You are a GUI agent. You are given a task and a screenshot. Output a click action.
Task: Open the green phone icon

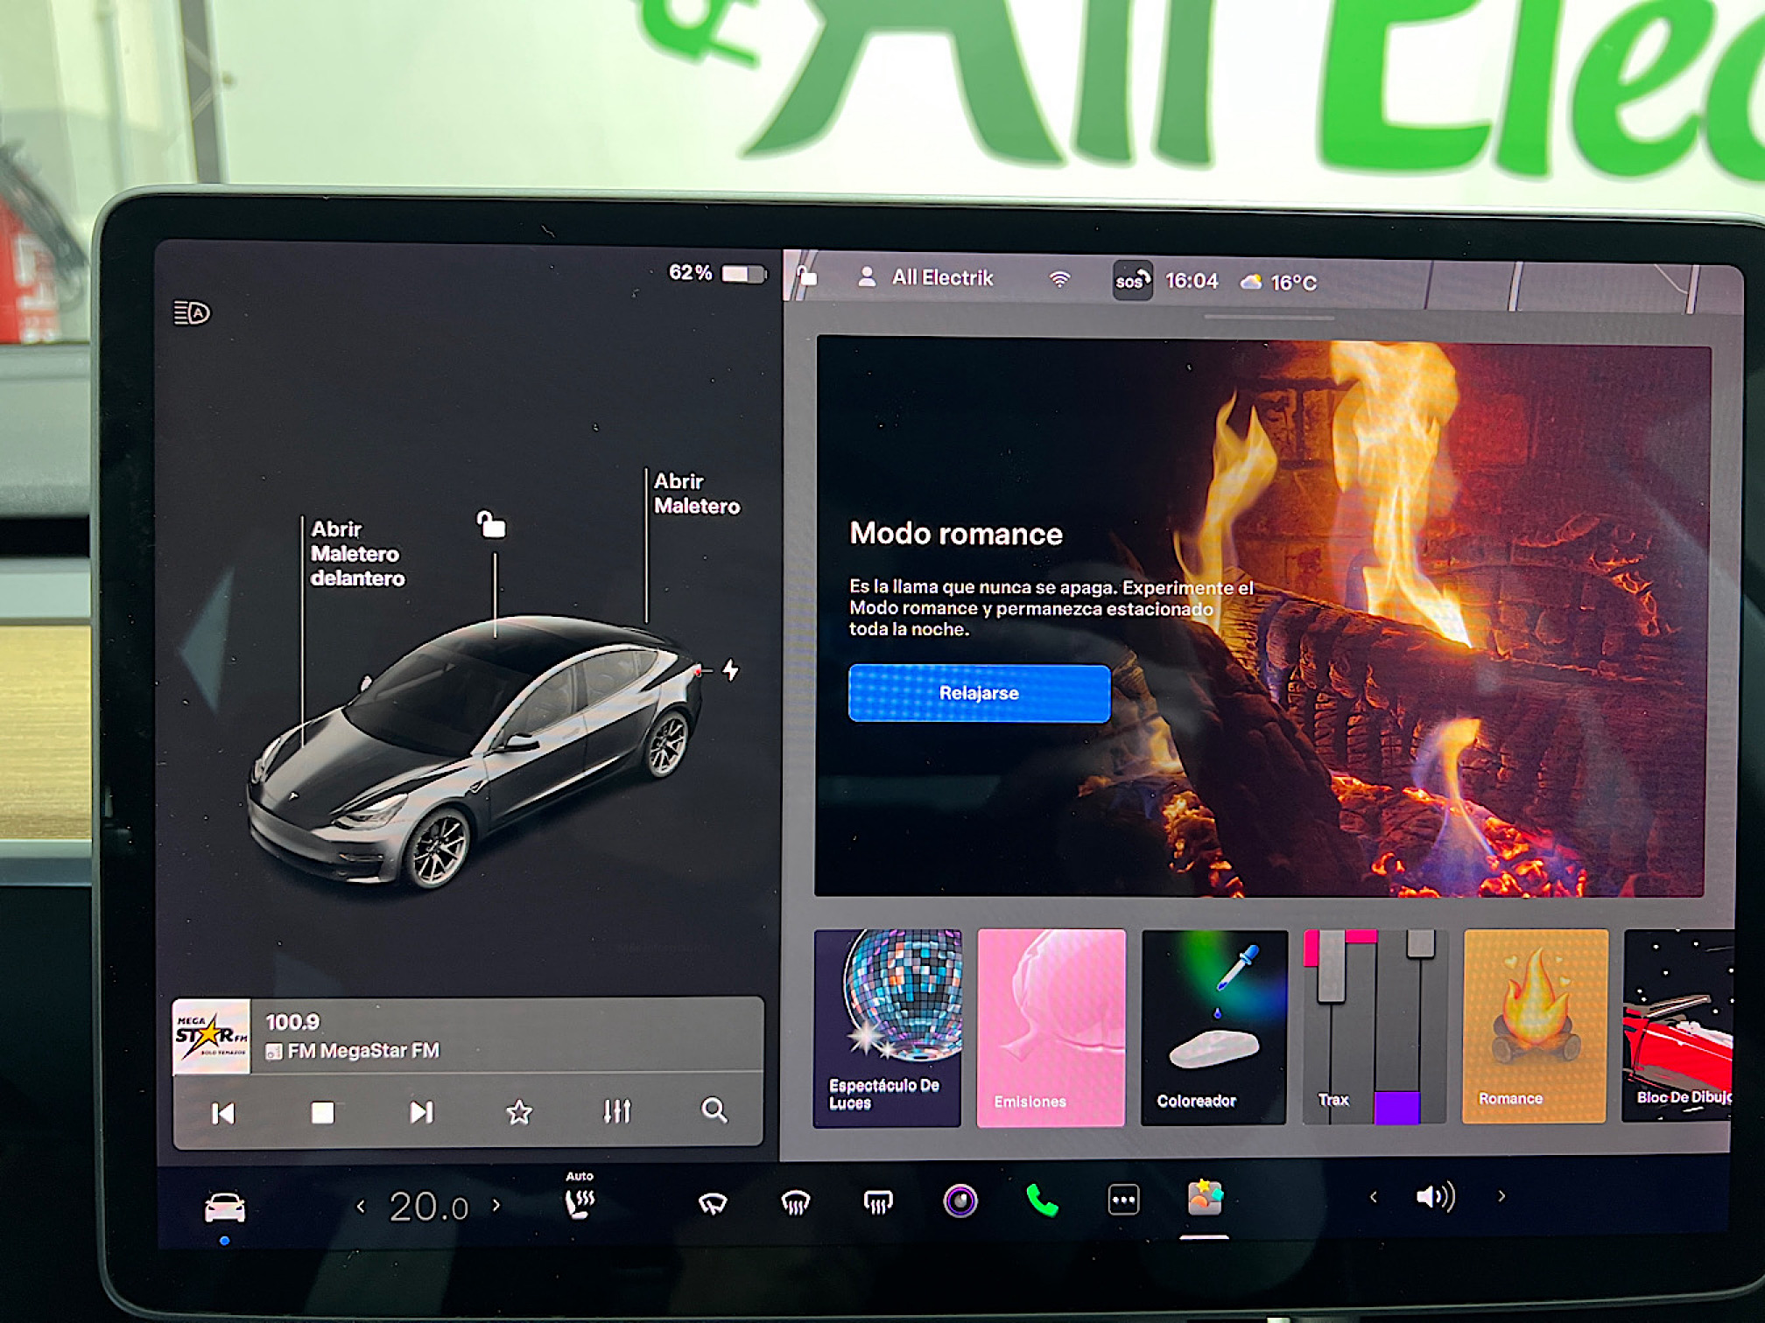pyautogui.click(x=1041, y=1200)
